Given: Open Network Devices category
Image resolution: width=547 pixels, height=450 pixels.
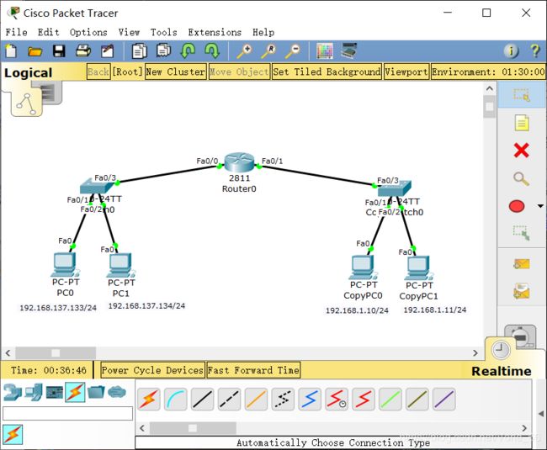Looking at the screenshot, I should pyautogui.click(x=13, y=392).
